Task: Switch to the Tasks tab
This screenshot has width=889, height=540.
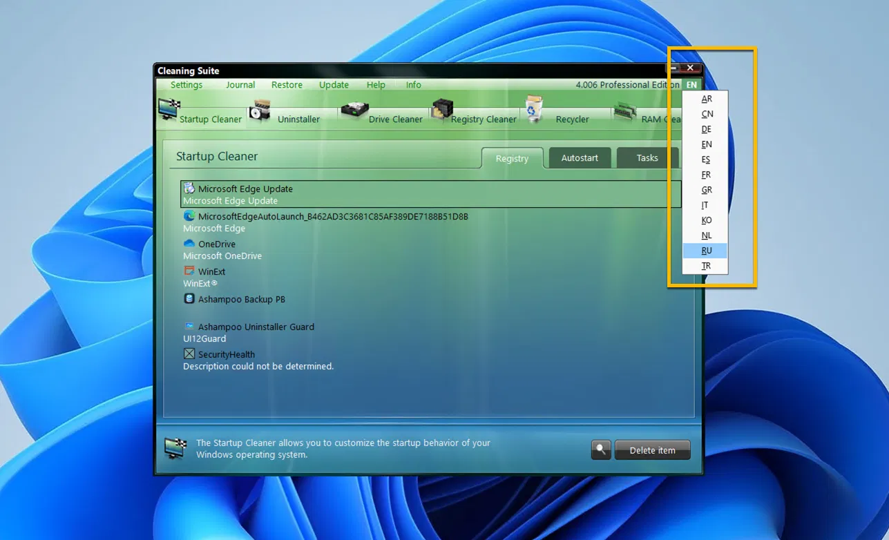Action: point(647,158)
